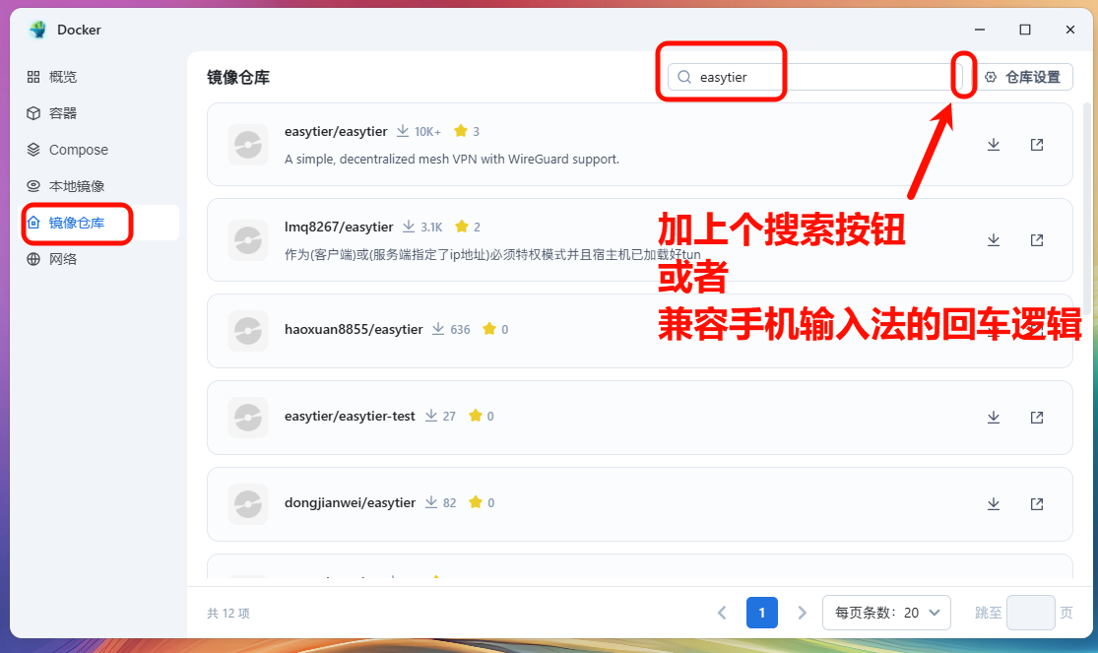Click the easytier/easytier repository thumbnail
1098x653 pixels.
pos(248,145)
